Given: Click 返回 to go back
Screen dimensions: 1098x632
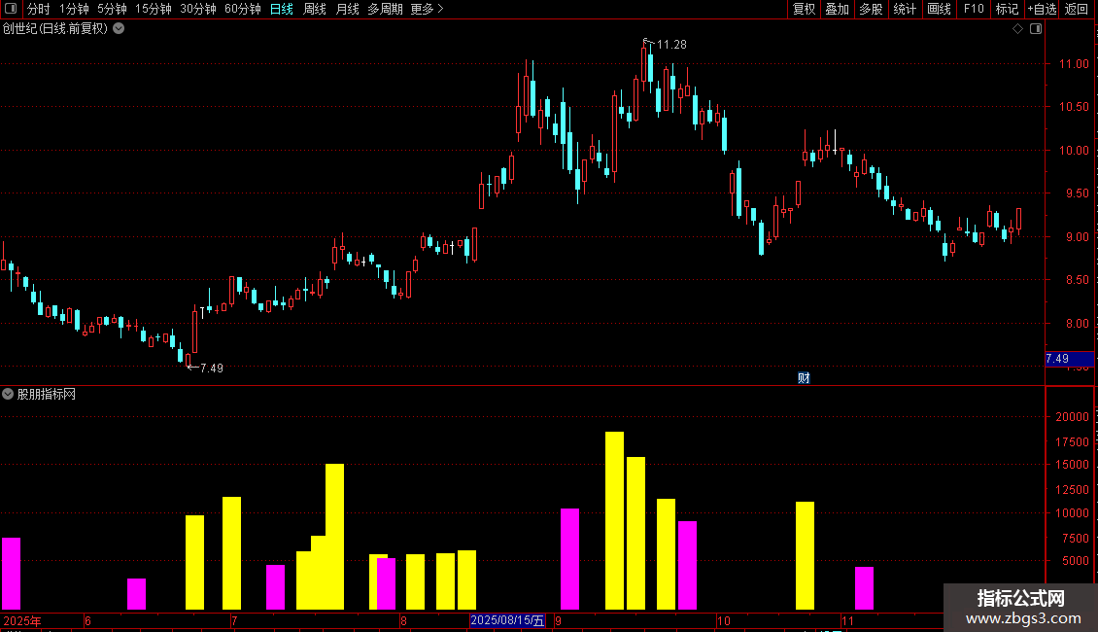Looking at the screenshot, I should 1077,9.
